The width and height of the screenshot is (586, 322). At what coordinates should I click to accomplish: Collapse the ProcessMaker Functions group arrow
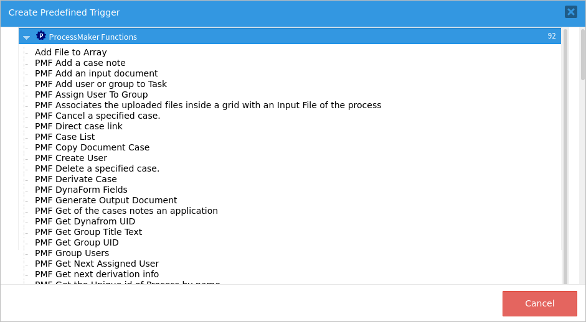(x=26, y=37)
